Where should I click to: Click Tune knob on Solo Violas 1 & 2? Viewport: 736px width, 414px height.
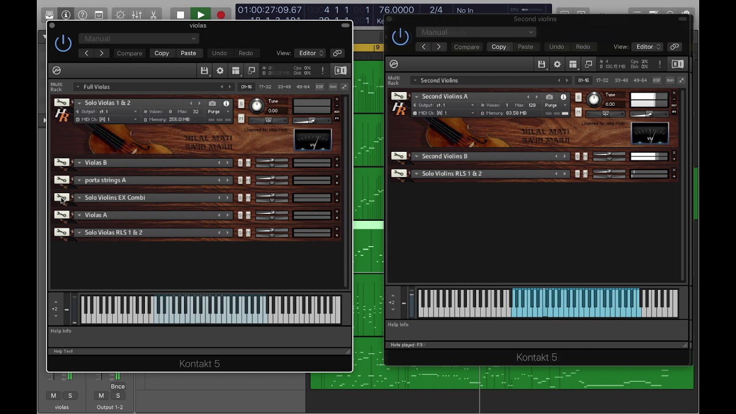(x=257, y=105)
